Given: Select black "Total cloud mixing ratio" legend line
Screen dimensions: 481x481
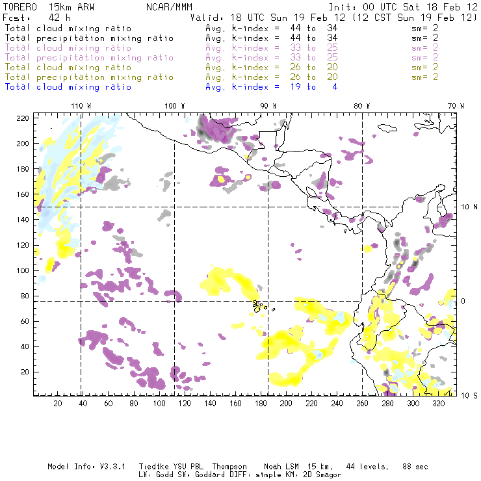Looking at the screenshot, I should pyautogui.click(x=68, y=29).
